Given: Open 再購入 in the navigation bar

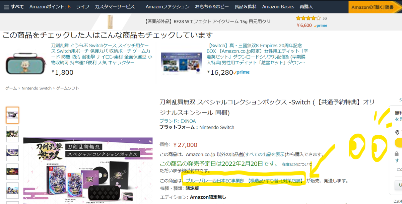Looking at the screenshot, I should [306, 7].
